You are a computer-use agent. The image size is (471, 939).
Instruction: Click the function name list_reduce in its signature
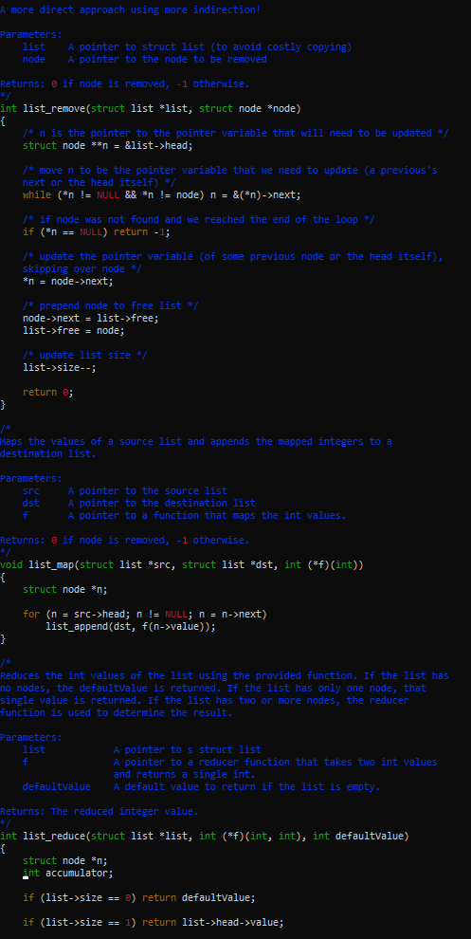pos(54,836)
